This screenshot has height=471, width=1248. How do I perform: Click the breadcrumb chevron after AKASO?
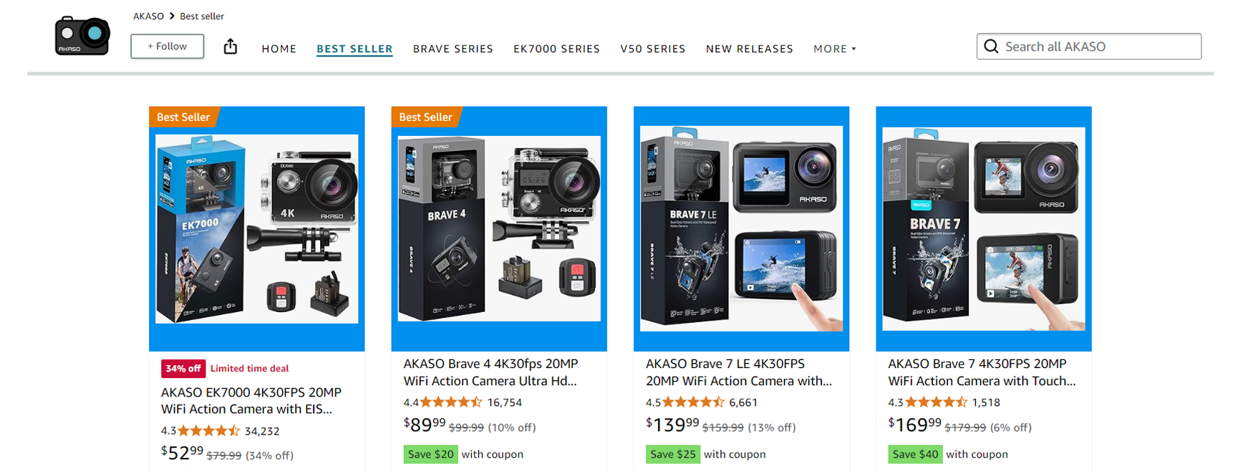(x=172, y=16)
